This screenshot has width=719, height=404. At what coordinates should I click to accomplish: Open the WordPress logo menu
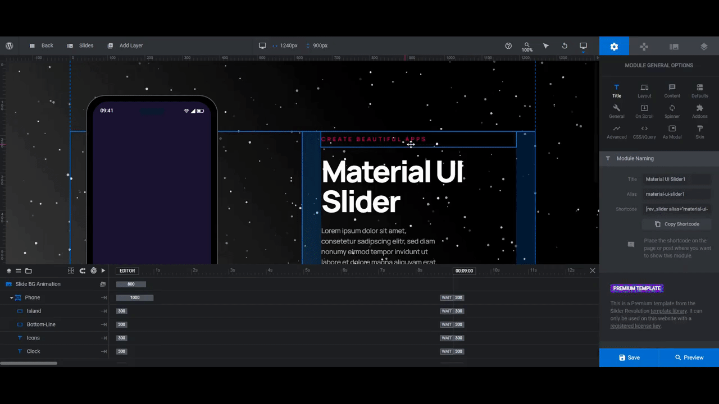point(10,46)
